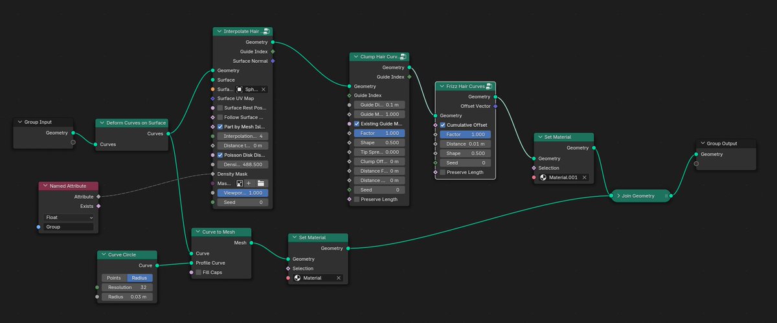
Task: Disable Poisson Disk Distribution checkbox
Action: [x=220, y=155]
